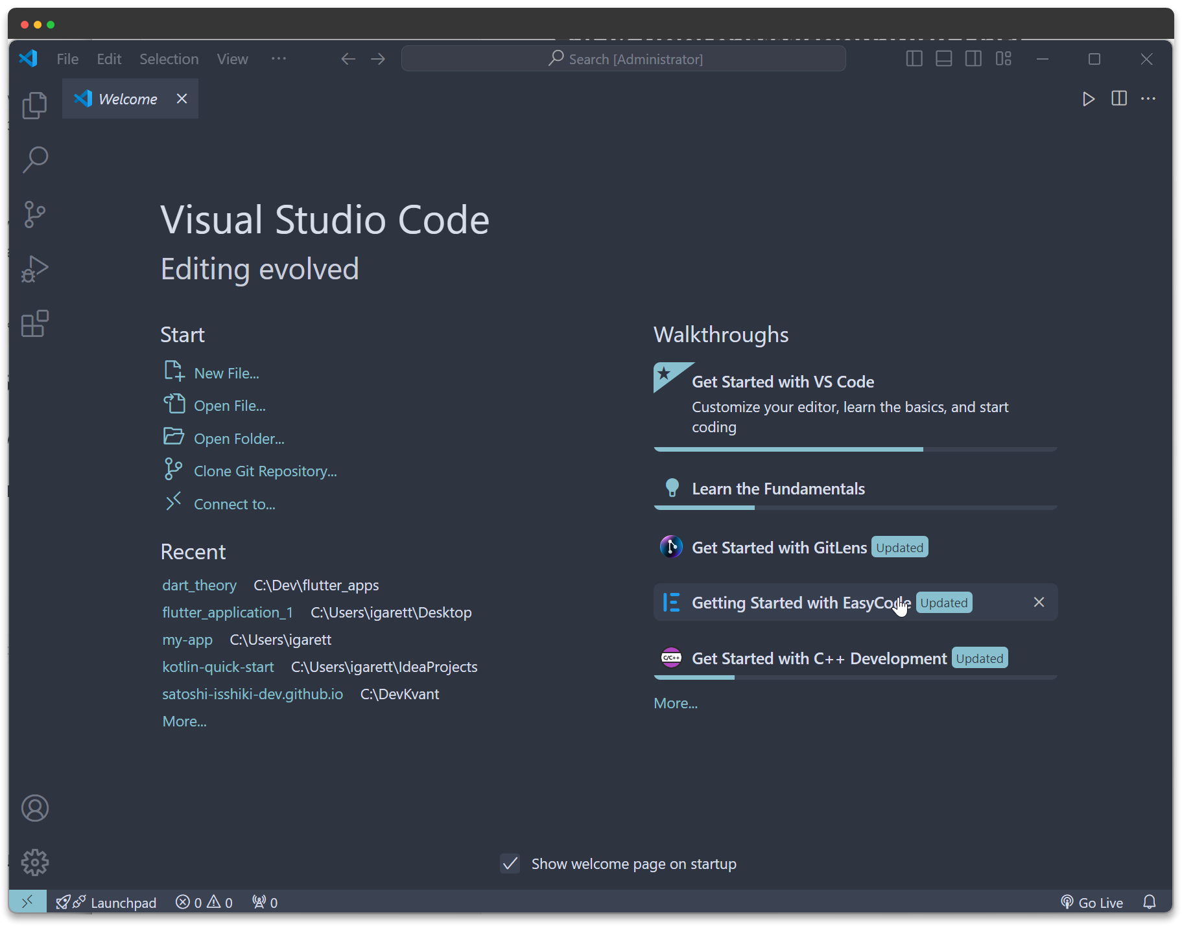Open the Explorer sidebar icon

34,106
